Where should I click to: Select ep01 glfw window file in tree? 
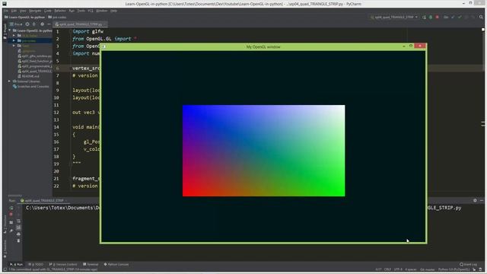click(x=34, y=56)
